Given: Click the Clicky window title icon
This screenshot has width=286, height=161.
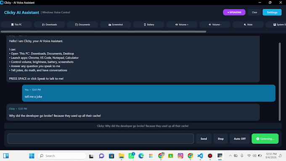Looking at the screenshot, I should pyautogui.click(x=2, y=3).
